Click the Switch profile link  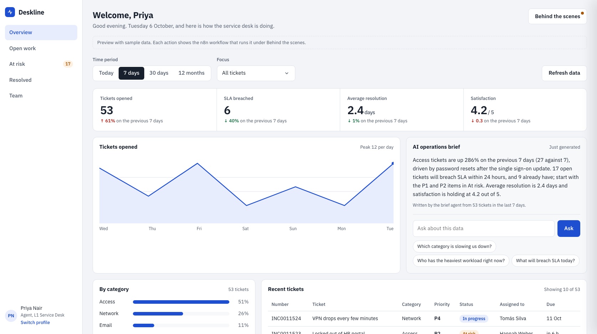click(x=35, y=323)
